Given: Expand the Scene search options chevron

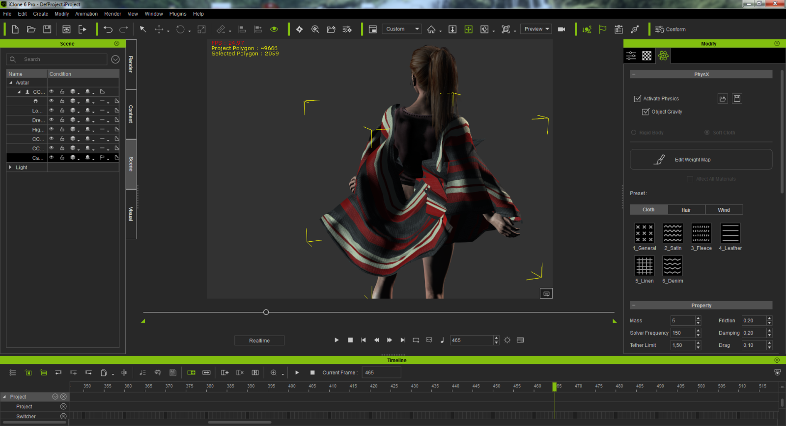Looking at the screenshot, I should [115, 59].
